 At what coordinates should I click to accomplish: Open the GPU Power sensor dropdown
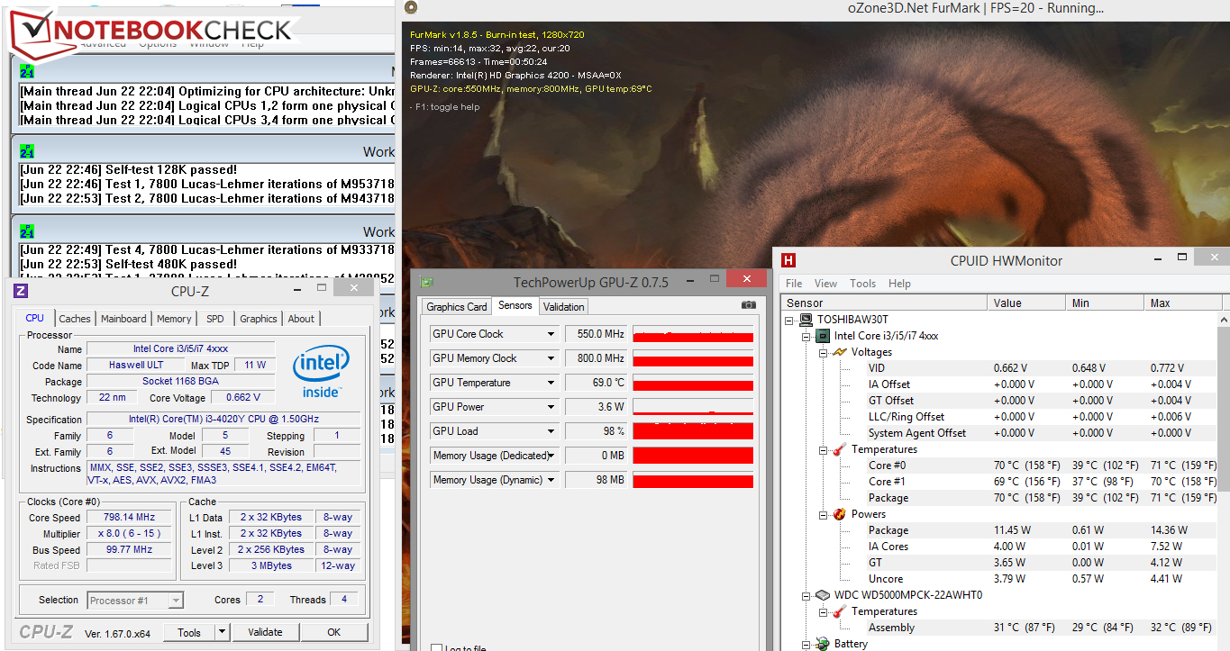pyautogui.click(x=551, y=407)
